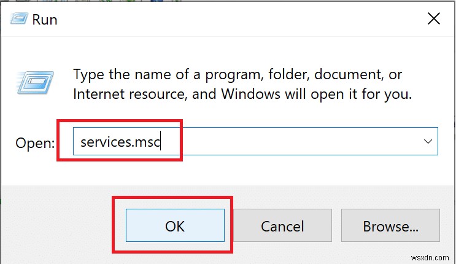Open the Browse... file picker

pos(390,226)
